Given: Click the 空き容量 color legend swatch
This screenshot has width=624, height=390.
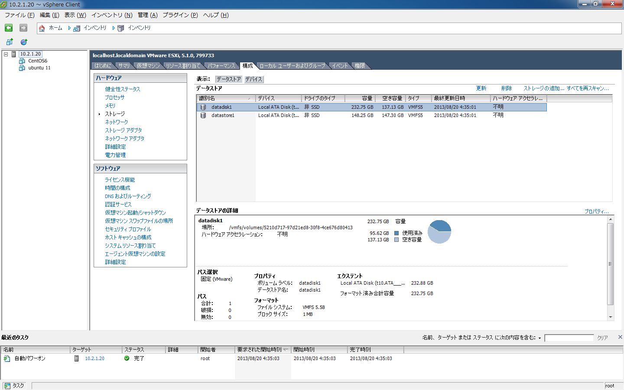Looking at the screenshot, I should tap(396, 240).
